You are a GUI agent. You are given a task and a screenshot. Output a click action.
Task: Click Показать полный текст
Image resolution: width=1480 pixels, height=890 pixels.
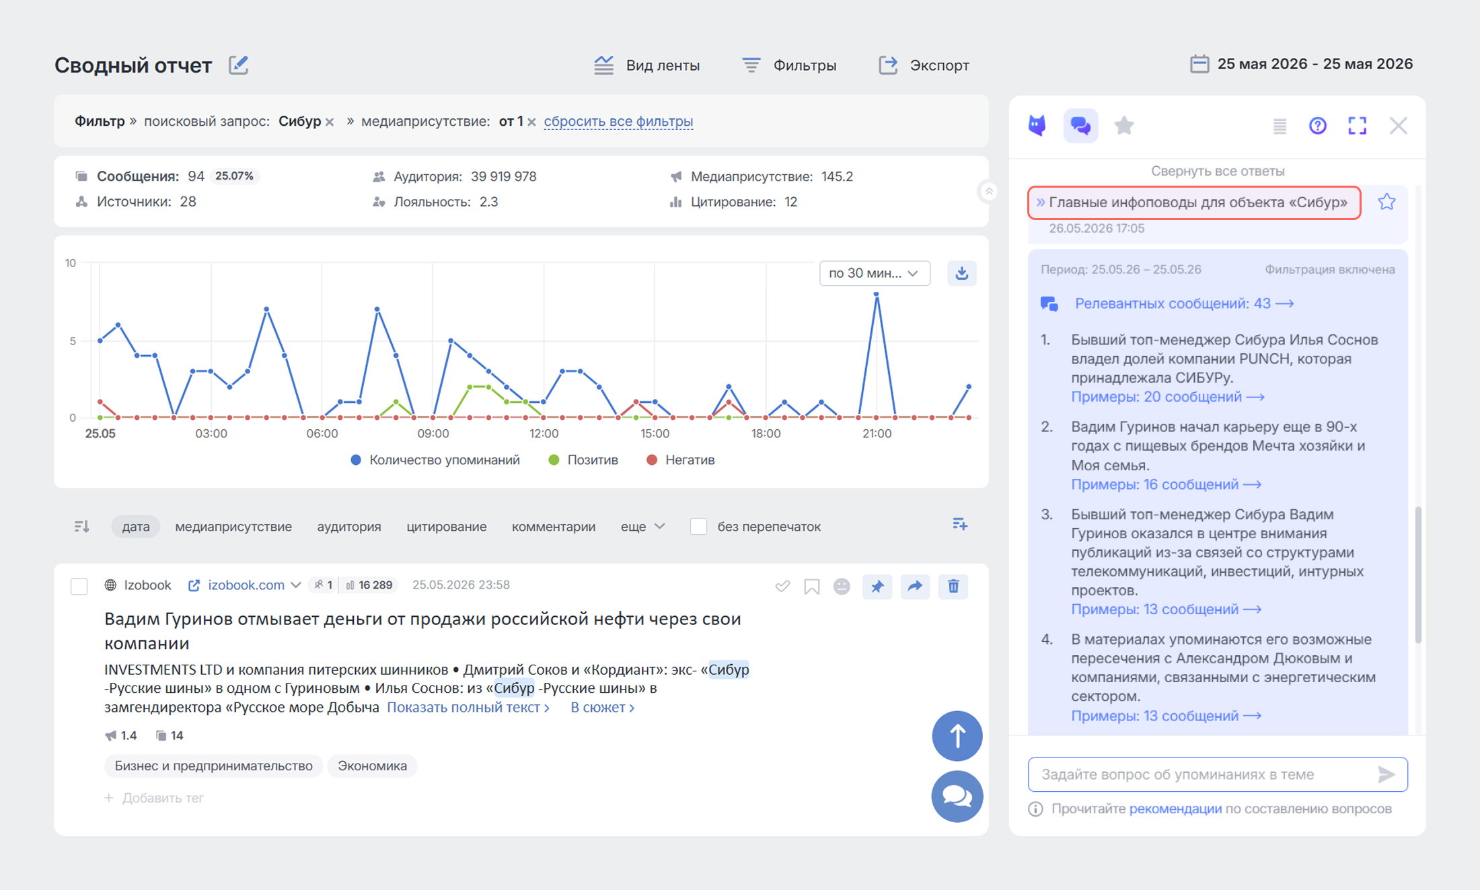coord(469,708)
